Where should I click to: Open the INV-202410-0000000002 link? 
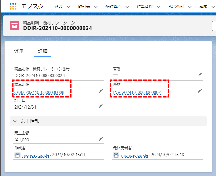click(x=137, y=92)
